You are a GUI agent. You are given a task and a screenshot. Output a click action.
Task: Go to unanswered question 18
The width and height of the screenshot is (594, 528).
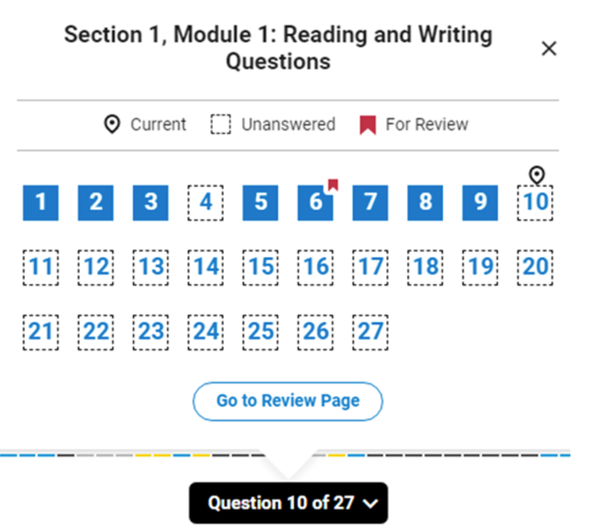point(425,268)
